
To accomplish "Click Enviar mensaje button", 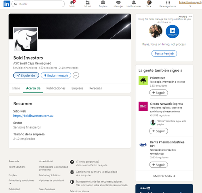I will pos(56,75).
